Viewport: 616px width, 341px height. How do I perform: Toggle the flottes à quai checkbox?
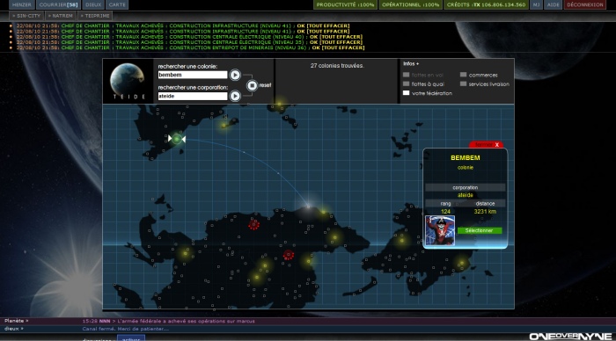407,84
